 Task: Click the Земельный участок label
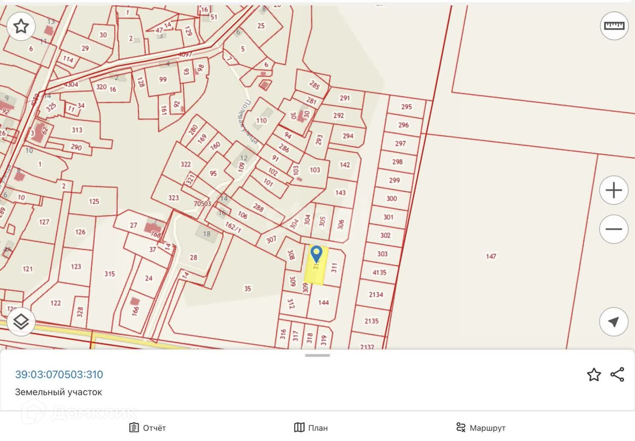point(59,392)
